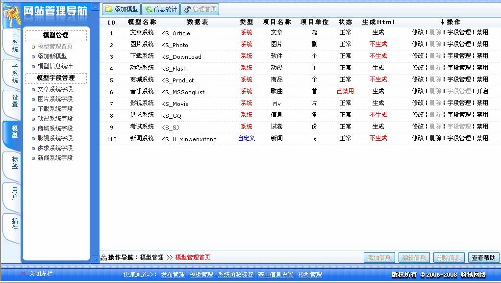
Task: Select the 用户 side tab
Action: click(15, 193)
